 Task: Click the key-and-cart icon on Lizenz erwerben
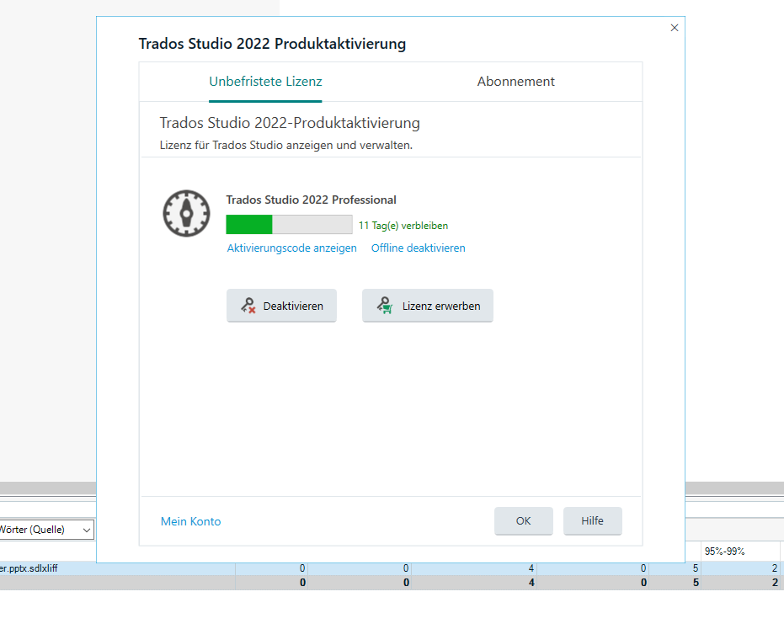point(384,305)
